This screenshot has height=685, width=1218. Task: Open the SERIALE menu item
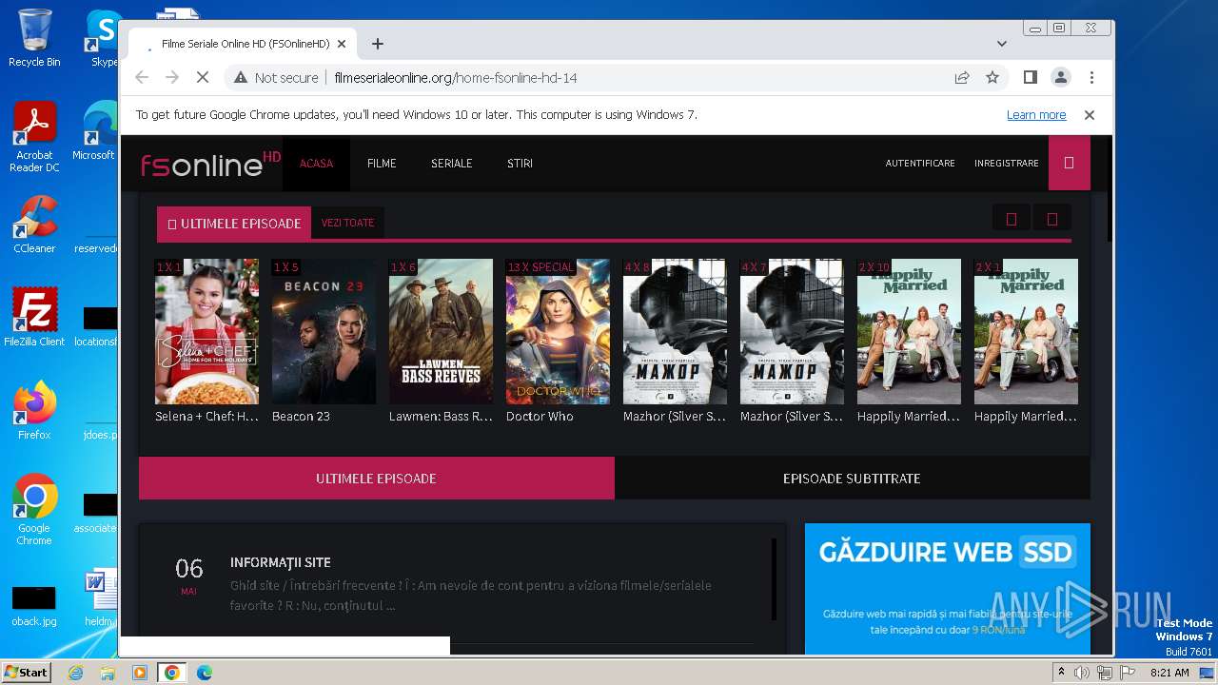[452, 164]
